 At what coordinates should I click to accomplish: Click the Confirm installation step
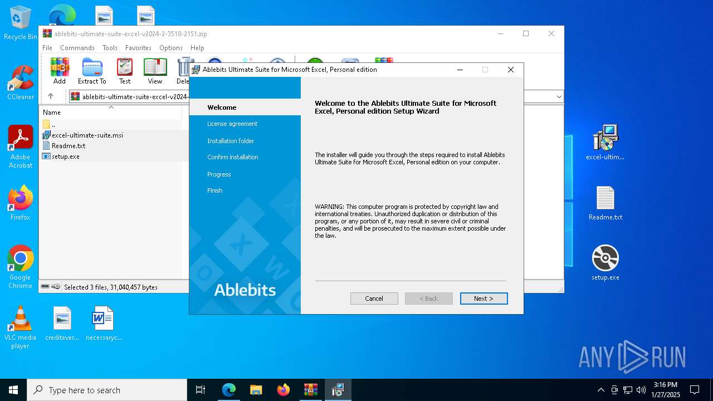pyautogui.click(x=233, y=157)
